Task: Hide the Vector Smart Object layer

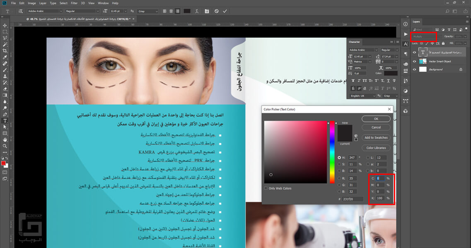Action: [x=415, y=61]
